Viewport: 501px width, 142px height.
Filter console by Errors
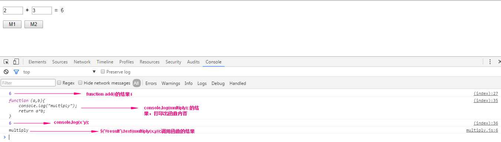(151, 83)
